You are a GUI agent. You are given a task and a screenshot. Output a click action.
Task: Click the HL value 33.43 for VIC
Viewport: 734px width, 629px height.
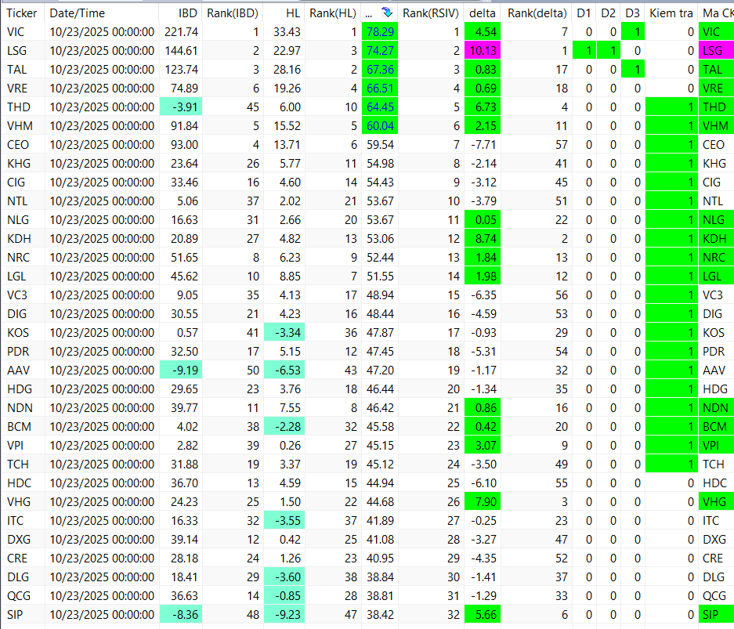tap(284, 32)
